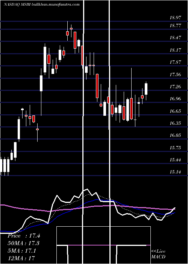Click the NASDAQ MSBI bullkhan.munafasutra.com title text

coord(42,5)
